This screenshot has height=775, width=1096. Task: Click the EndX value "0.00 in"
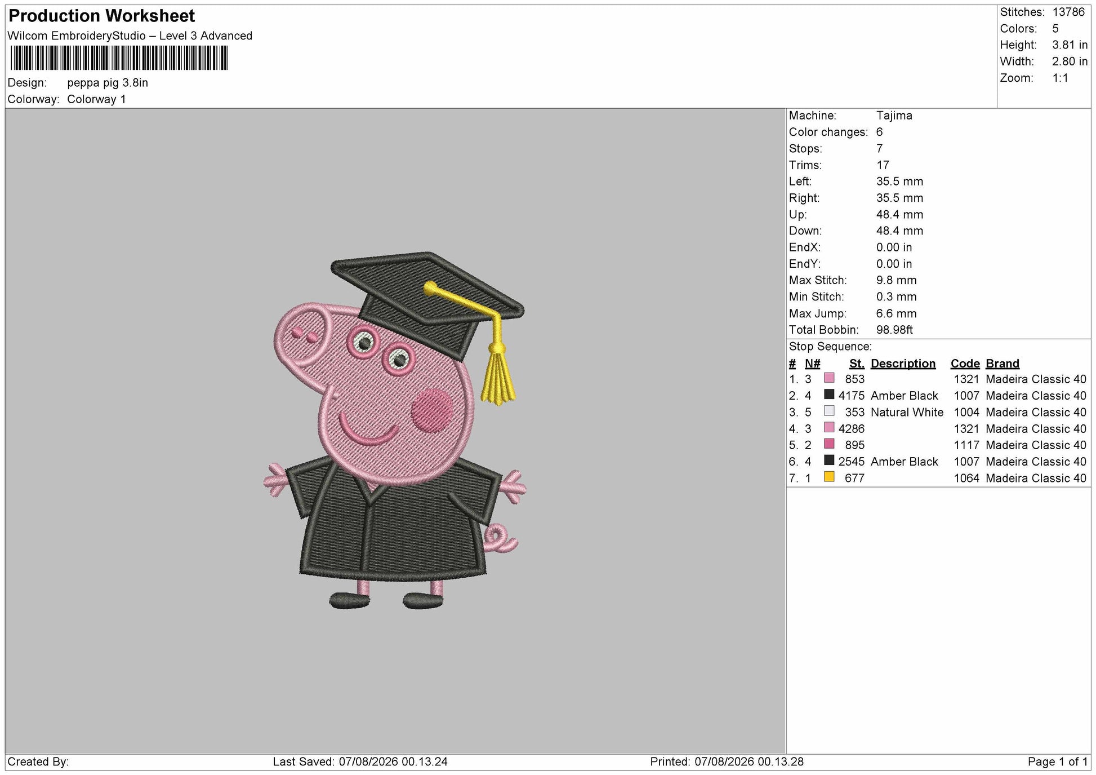(894, 247)
